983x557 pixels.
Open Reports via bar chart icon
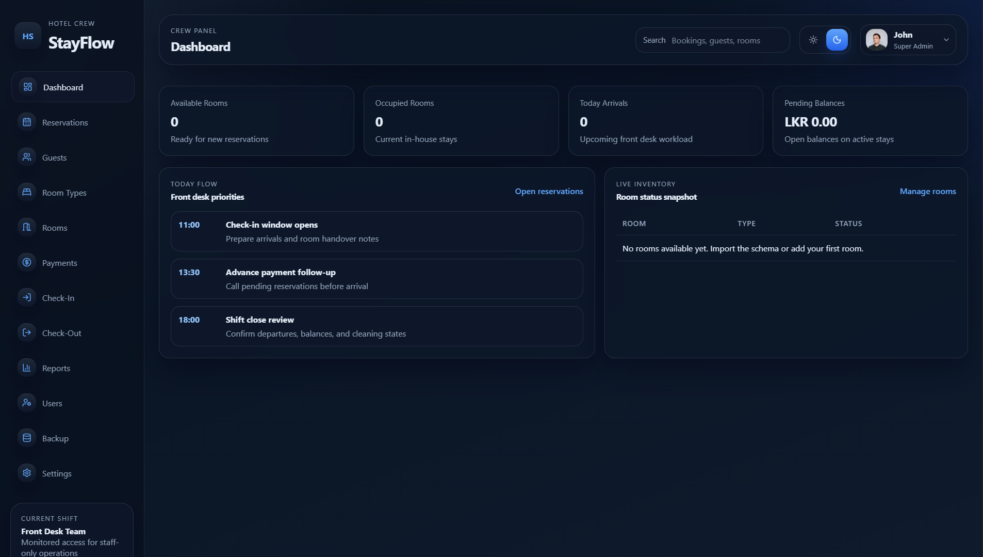27,368
